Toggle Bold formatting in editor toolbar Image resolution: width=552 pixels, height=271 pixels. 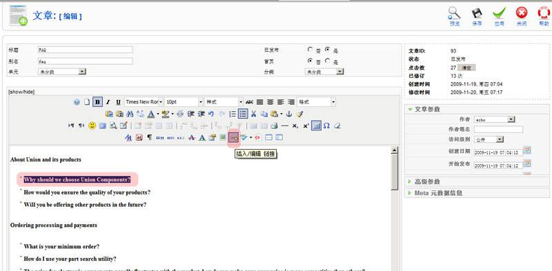[x=98, y=102]
